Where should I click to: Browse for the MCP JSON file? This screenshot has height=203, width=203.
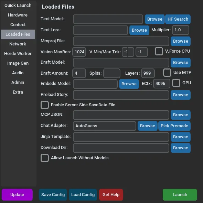pyautogui.click(x=181, y=115)
